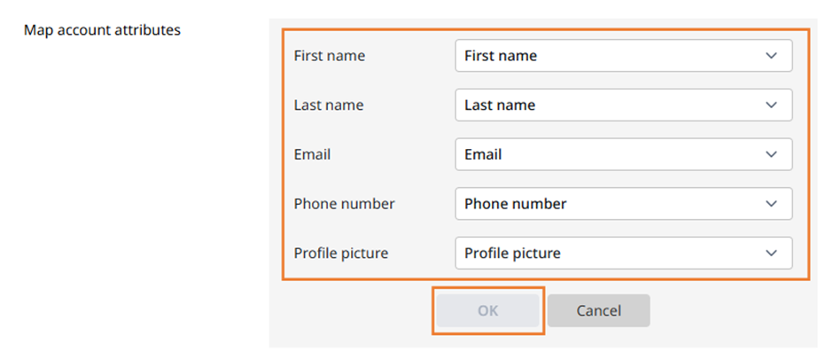Click the Phone number dropdown chevron
833x360 pixels.
(771, 203)
